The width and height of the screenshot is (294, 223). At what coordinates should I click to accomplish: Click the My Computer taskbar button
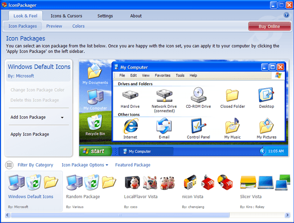click(146, 151)
